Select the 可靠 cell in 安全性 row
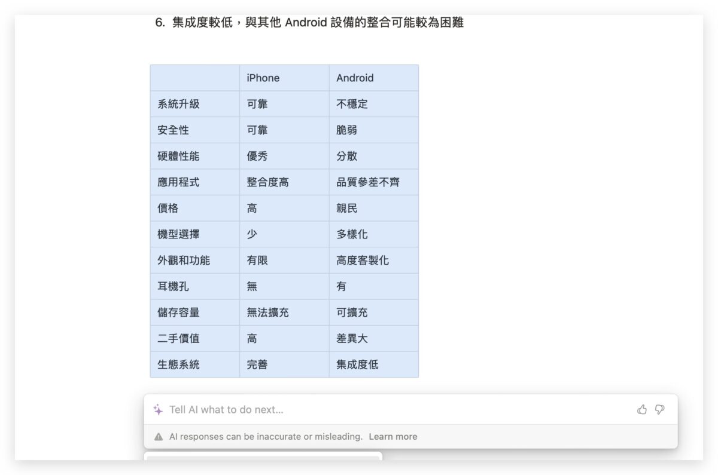This screenshot has width=718, height=475. click(x=284, y=130)
